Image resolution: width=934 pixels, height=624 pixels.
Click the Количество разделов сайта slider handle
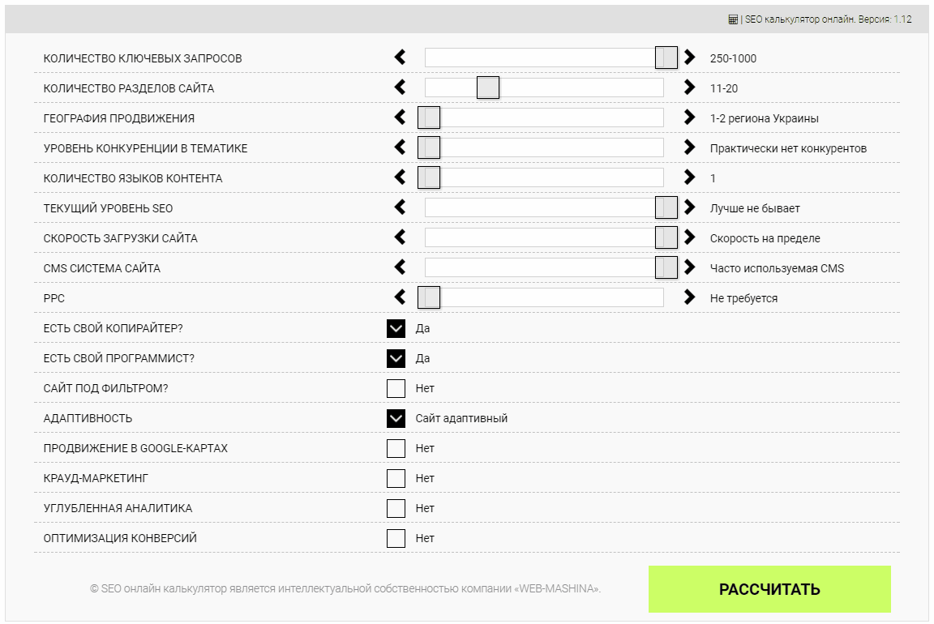(x=488, y=88)
